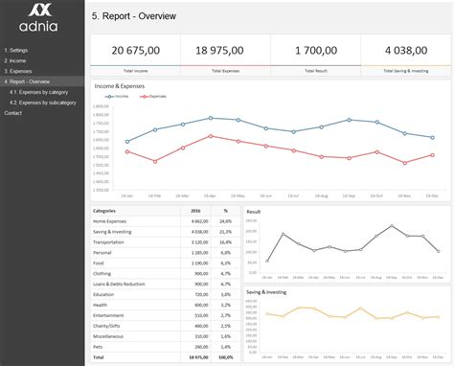Click the Total row label in table
This screenshot has height=366, width=454.
[99, 357]
